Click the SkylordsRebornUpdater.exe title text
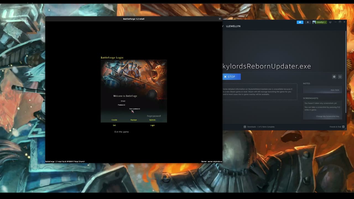Viewport: 354px width, 199px height. (x=267, y=66)
